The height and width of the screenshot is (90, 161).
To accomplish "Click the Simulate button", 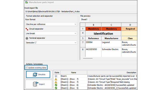I will [38, 74].
